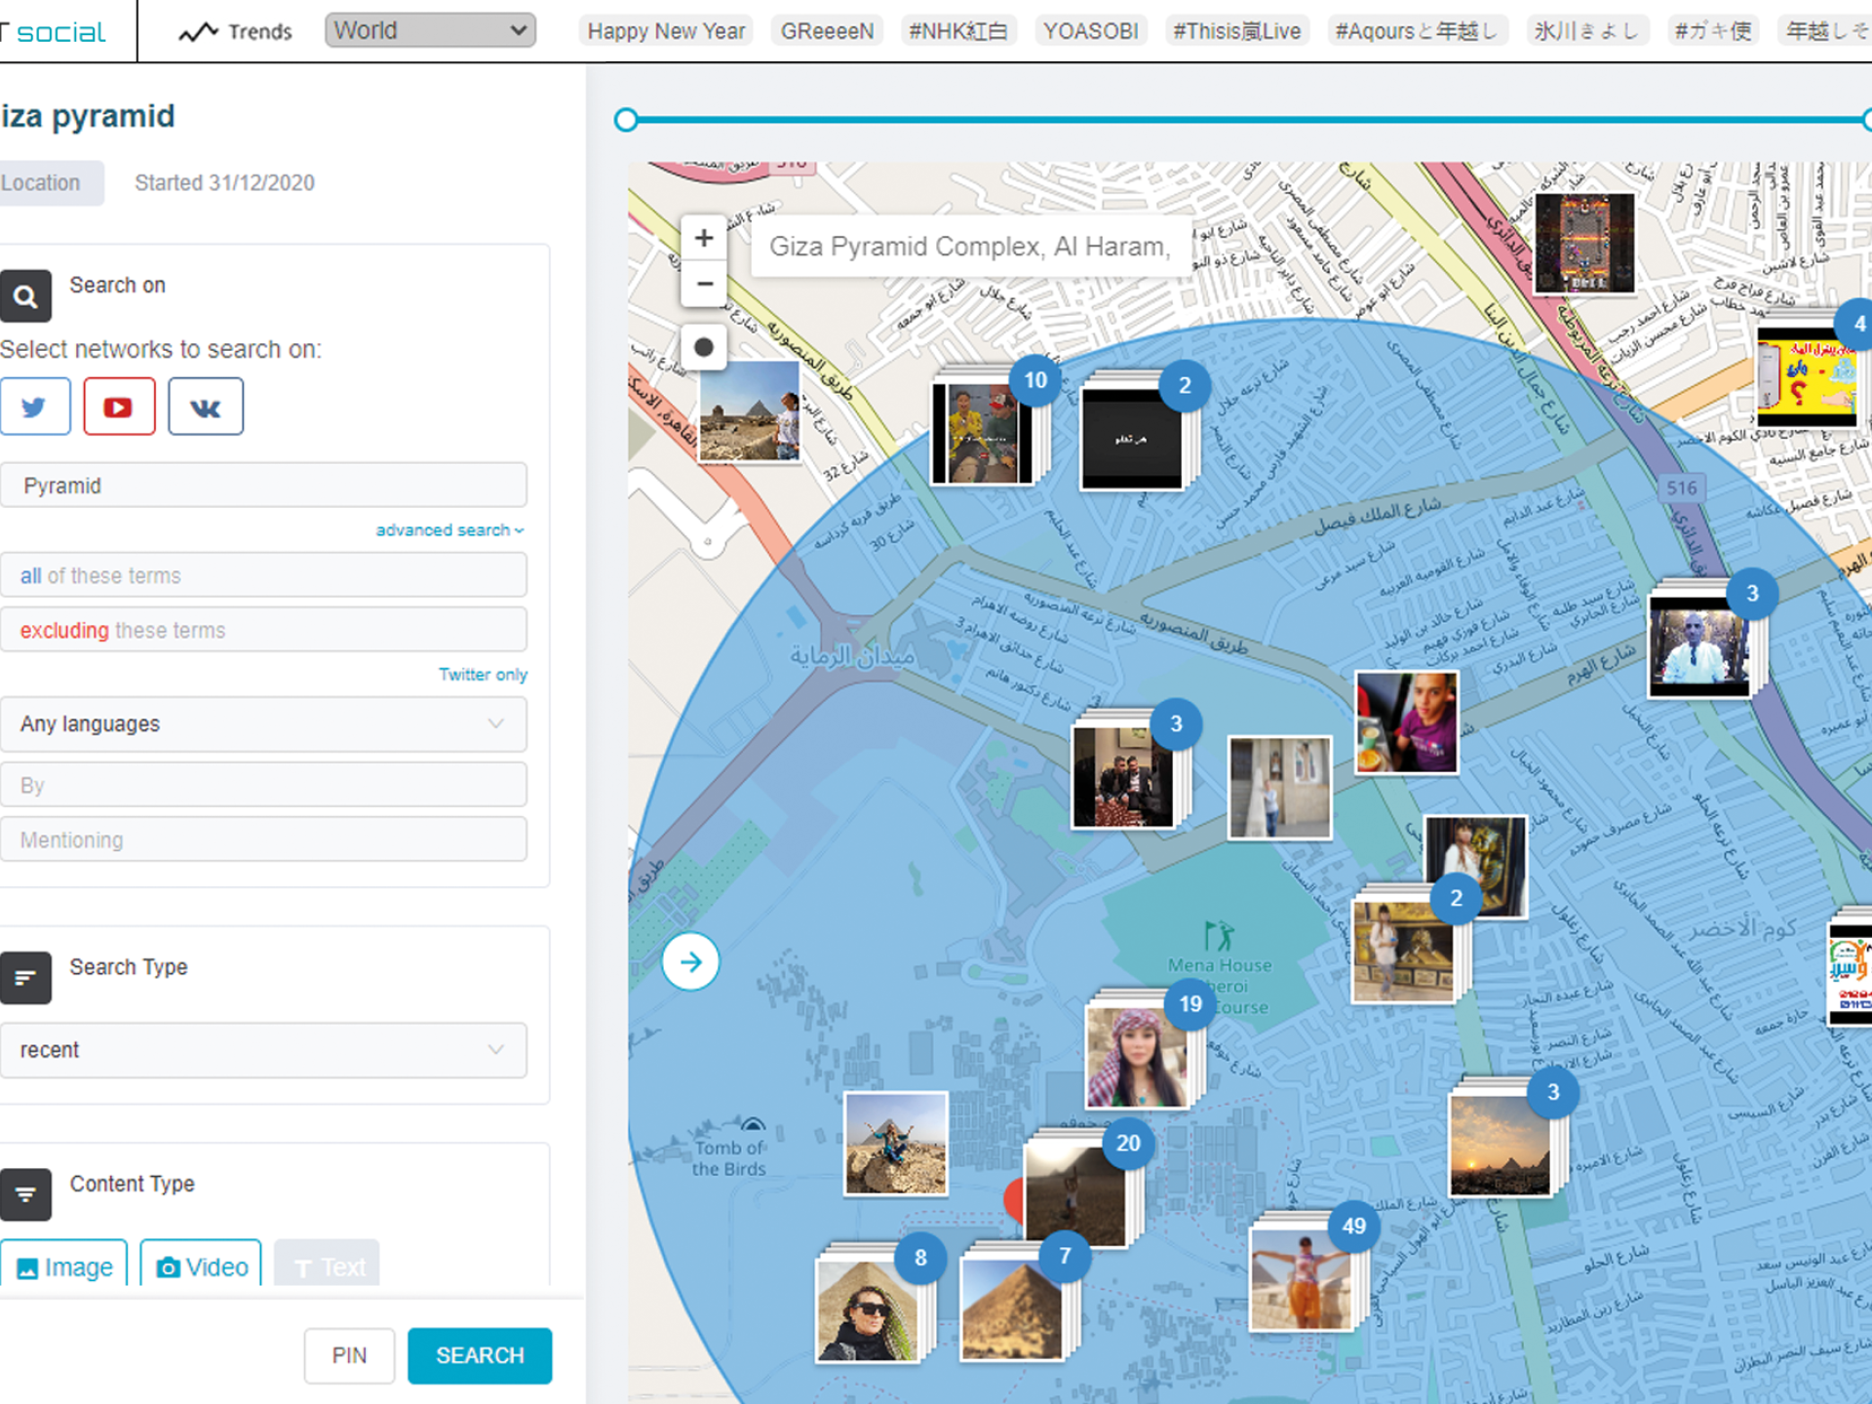This screenshot has width=1872, height=1404.
Task: Zoom in the map with plus button
Action: click(x=703, y=238)
